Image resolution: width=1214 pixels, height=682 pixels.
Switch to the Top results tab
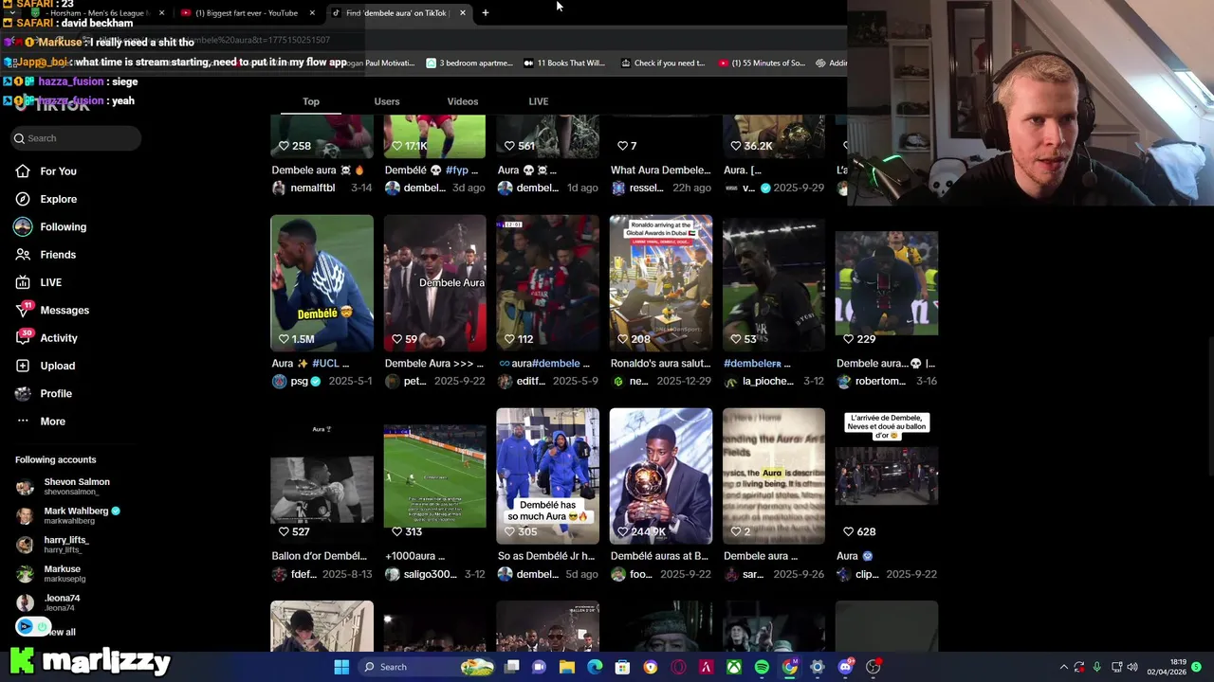pos(311,101)
